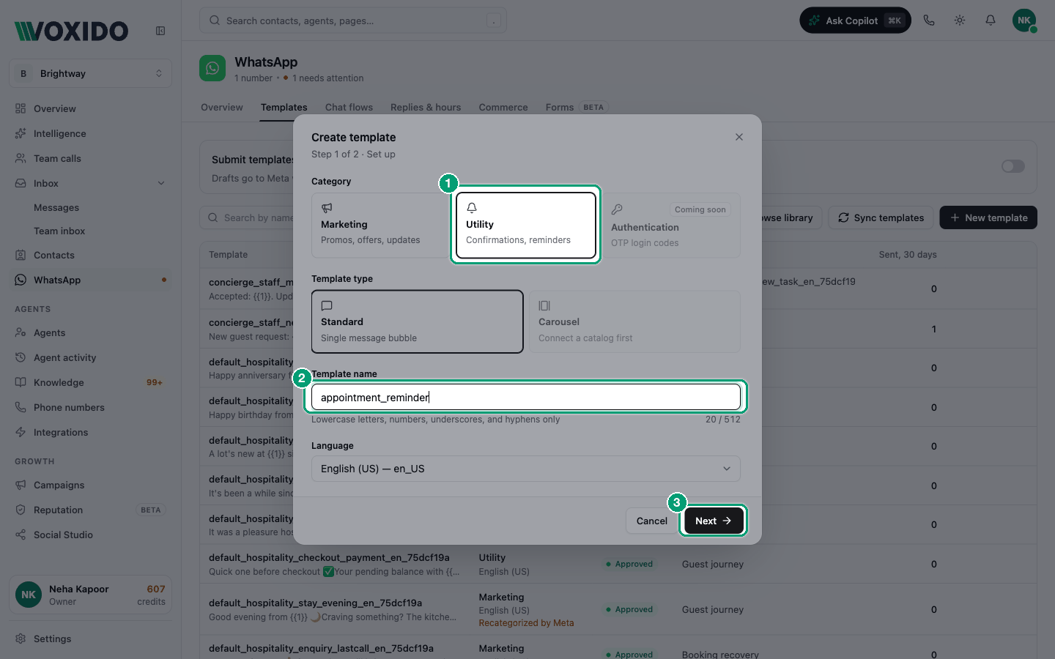Open the Forms beta tab
Viewport: 1055px width, 659px height.
click(x=577, y=107)
